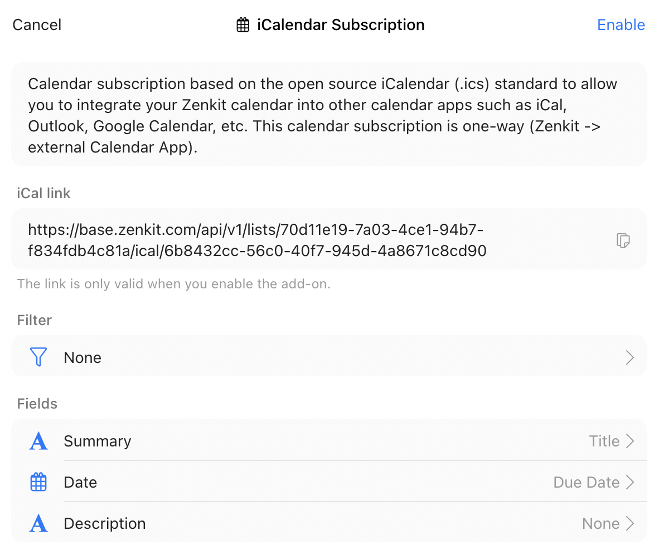Enable the iCalendar subscription add-on
Screen dimensions: 659x560
point(621,24)
